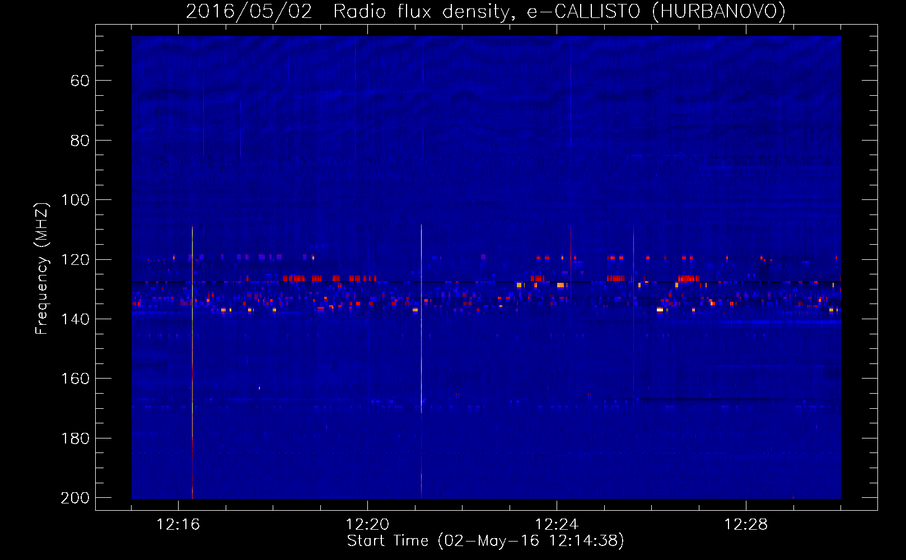Click the 'Start Time (02-May-16 12:14:38)' label
Image resolution: width=906 pixels, height=560 pixels.
tap(485, 541)
